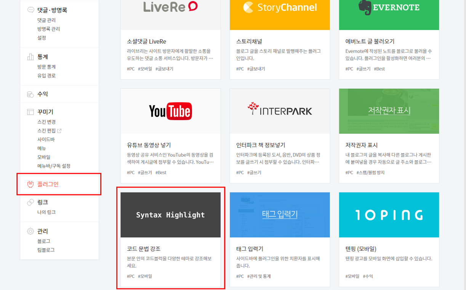
Task: Click the LiveRe plugin thumbnail
Action: [x=171, y=15]
